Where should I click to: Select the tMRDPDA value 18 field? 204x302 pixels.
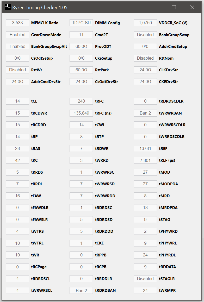point(145,208)
